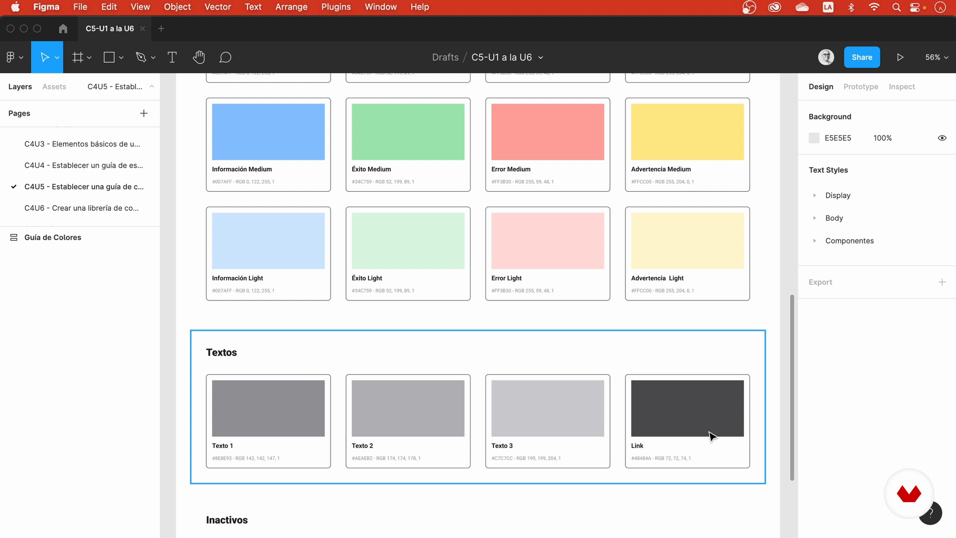Expand the Componentes text styles group
The height and width of the screenshot is (538, 956).
815,241
